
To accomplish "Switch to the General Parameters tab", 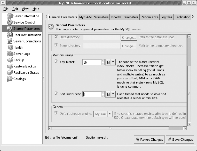I will pos(63,17).
